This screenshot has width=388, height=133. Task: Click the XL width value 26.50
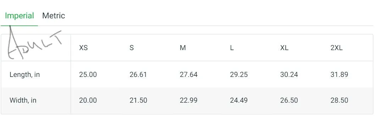pos(289,100)
